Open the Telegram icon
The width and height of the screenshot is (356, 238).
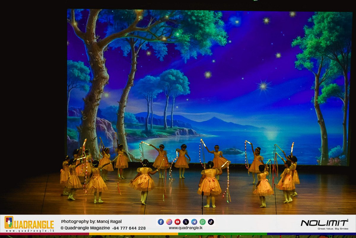point(194,222)
